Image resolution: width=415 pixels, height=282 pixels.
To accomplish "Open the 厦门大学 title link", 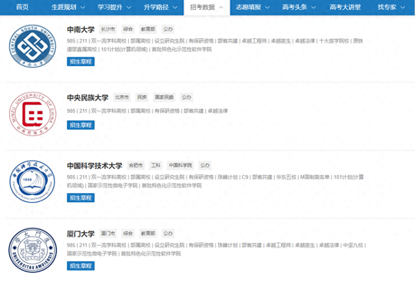I will point(80,234).
